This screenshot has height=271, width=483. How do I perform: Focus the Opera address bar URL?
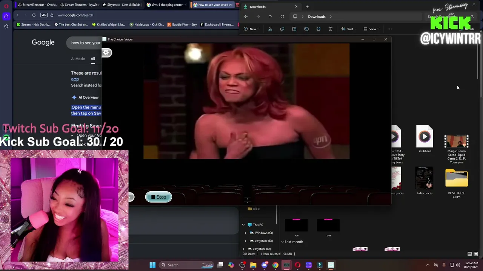75,15
